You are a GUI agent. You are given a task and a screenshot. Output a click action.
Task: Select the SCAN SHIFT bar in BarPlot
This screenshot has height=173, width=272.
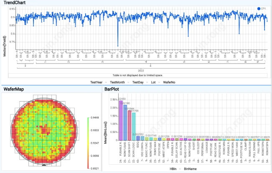[130, 125]
